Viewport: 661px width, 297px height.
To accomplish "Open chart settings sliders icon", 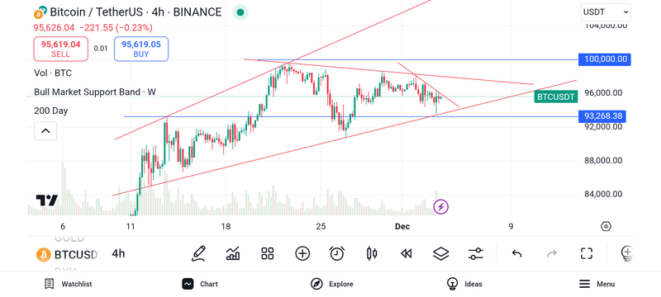I will pos(476,253).
